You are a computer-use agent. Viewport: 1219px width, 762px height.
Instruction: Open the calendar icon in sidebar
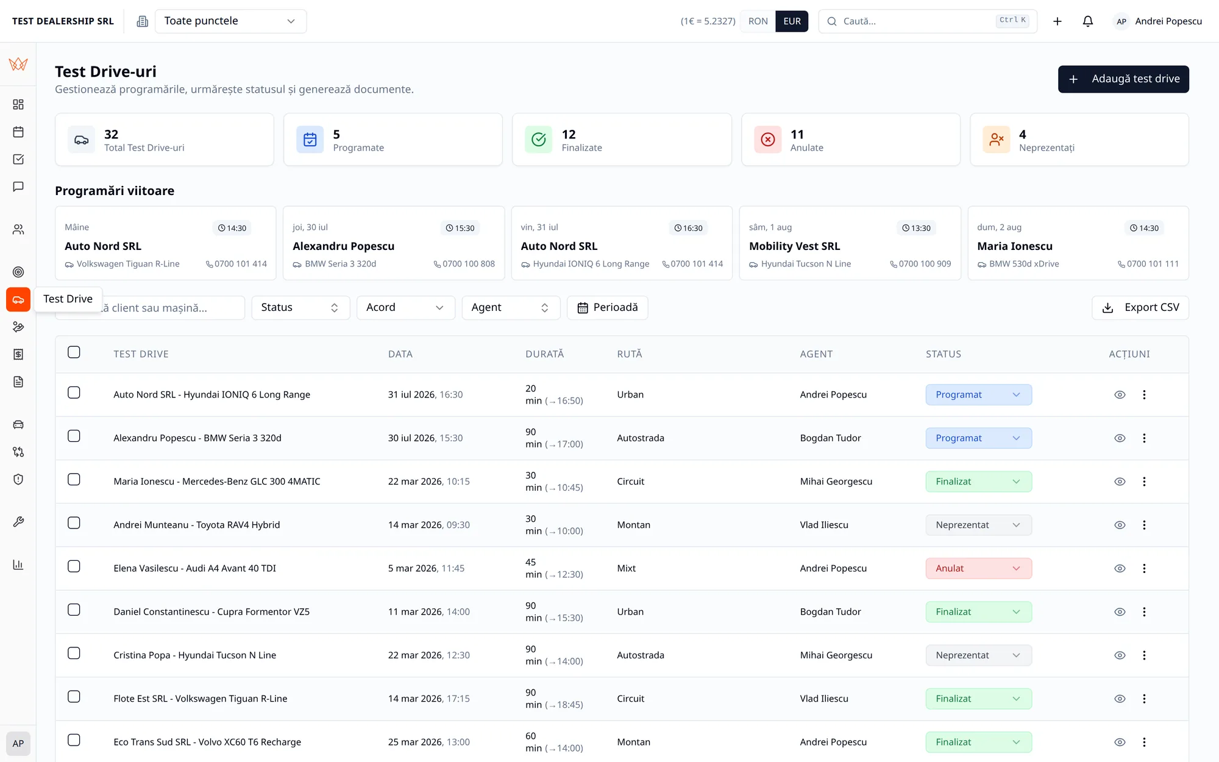point(18,132)
